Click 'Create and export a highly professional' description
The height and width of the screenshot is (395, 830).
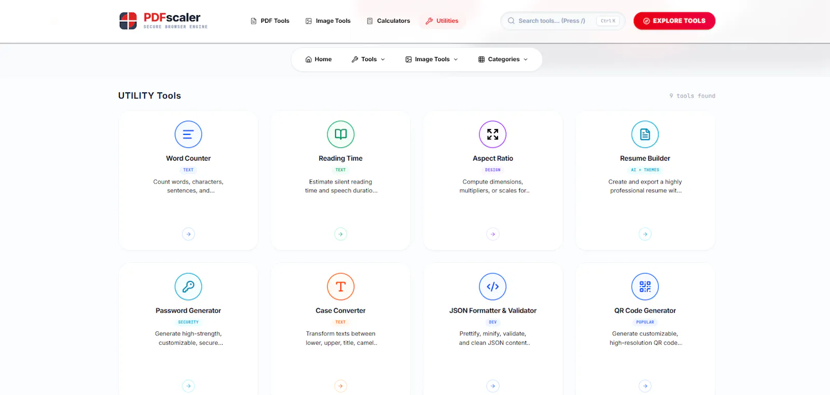click(x=645, y=187)
